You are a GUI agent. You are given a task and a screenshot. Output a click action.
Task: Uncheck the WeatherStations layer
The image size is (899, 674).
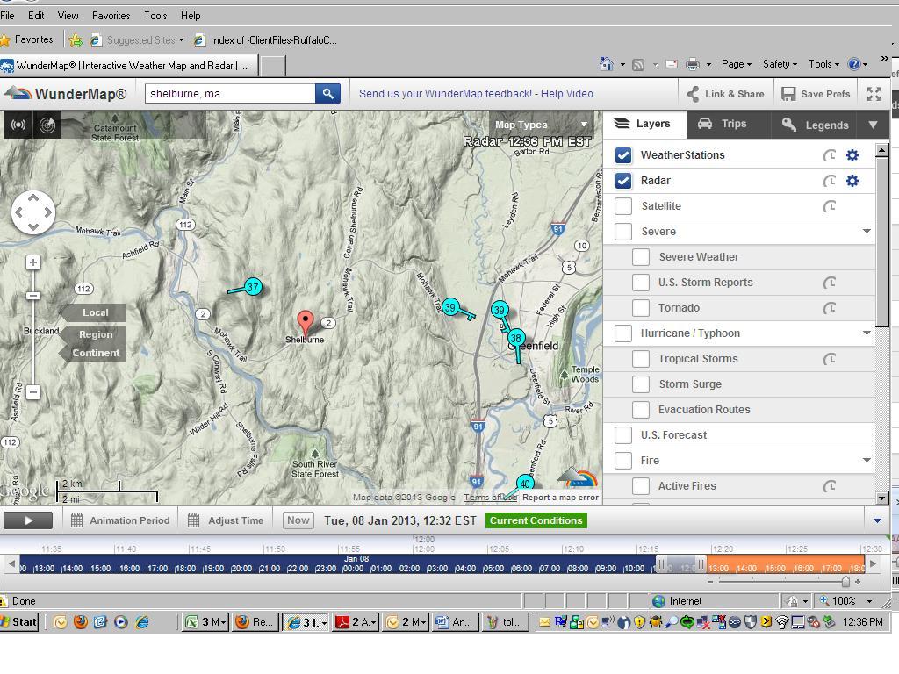(x=623, y=155)
